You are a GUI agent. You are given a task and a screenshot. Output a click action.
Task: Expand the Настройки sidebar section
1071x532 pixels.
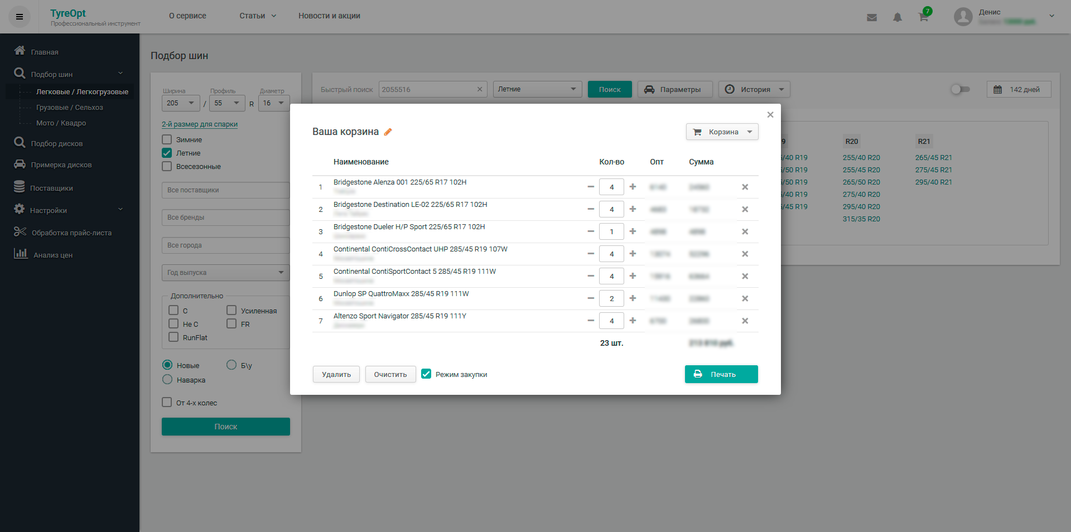120,210
